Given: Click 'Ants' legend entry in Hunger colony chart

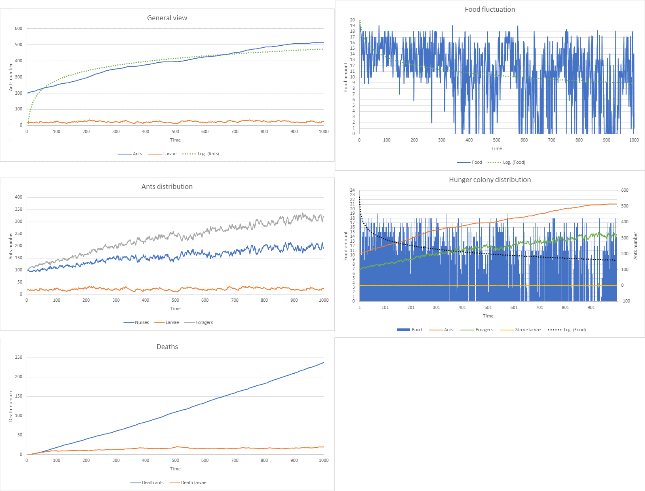Looking at the screenshot, I should coord(441,330).
